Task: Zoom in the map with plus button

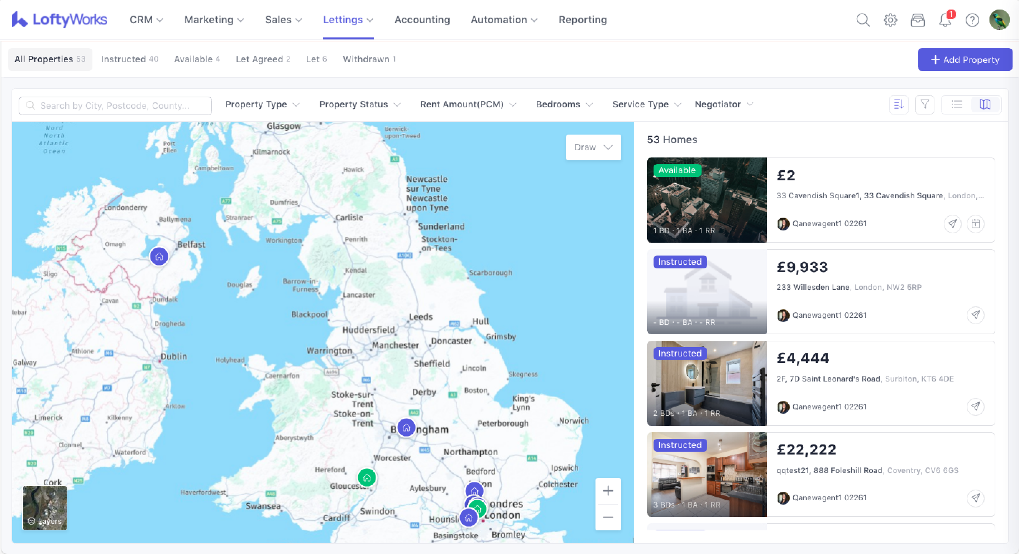Action: [608, 491]
